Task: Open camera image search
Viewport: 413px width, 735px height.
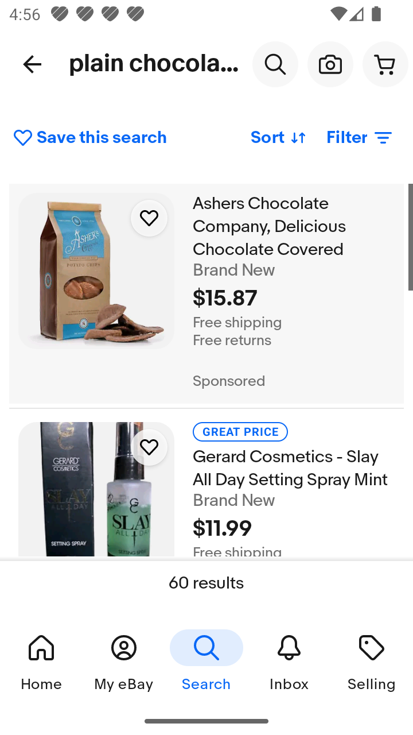Action: (x=330, y=64)
